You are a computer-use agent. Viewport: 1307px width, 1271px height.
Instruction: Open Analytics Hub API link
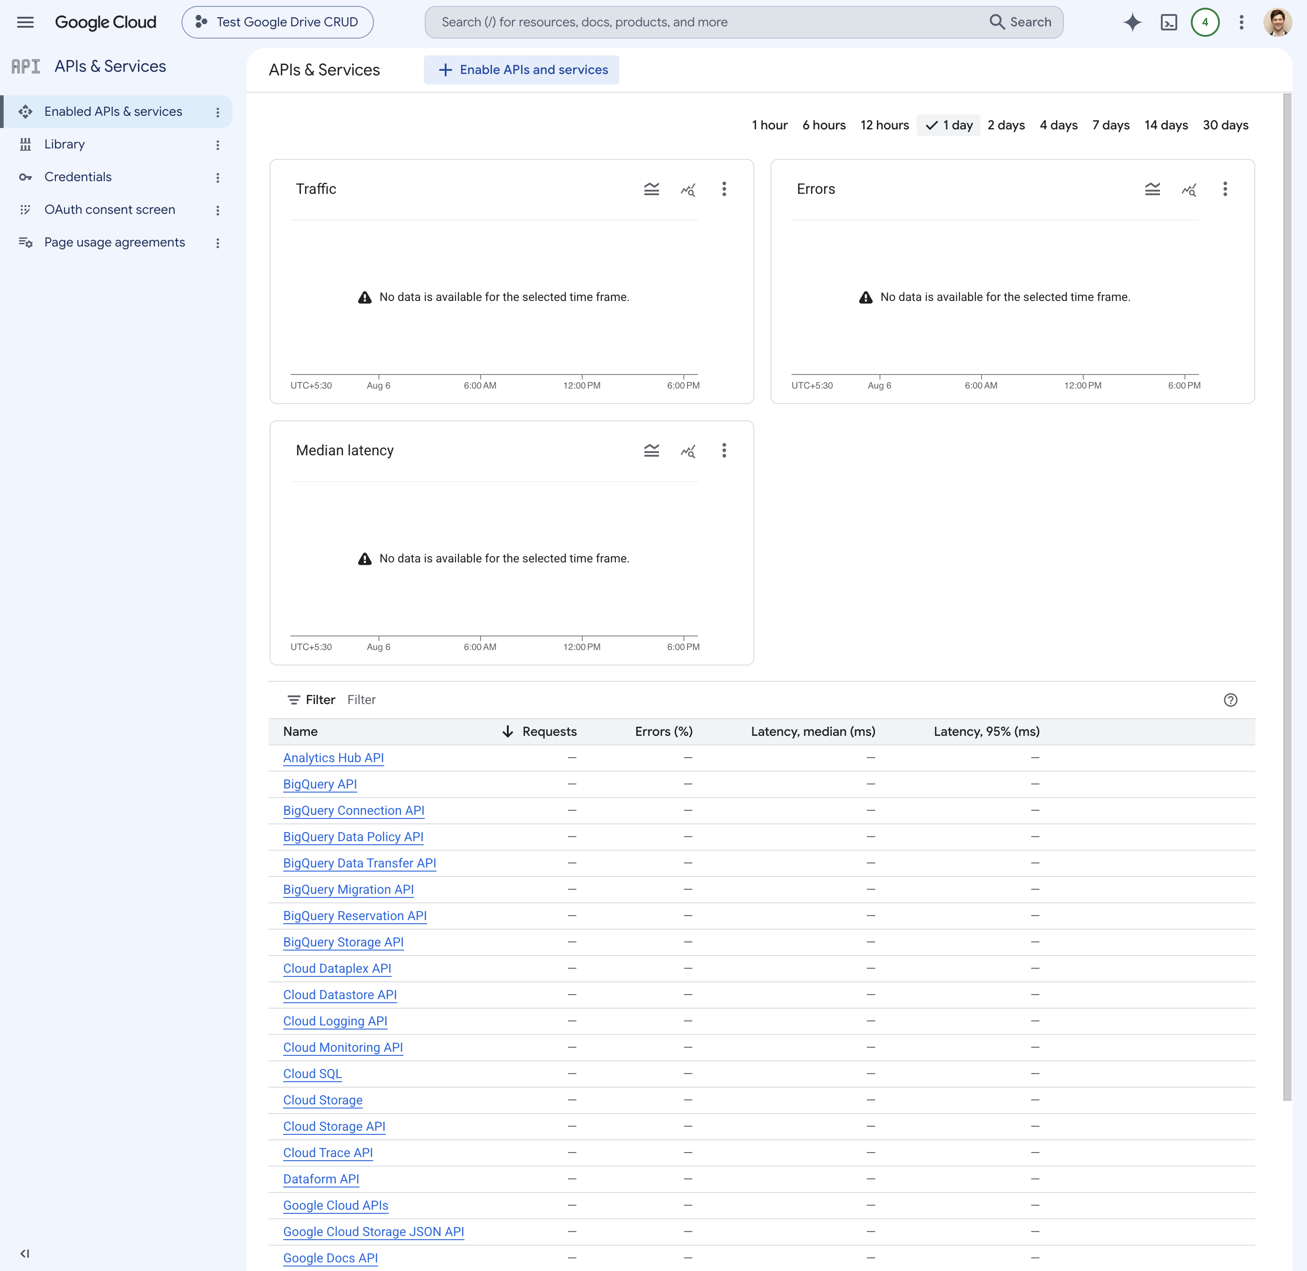coord(333,758)
